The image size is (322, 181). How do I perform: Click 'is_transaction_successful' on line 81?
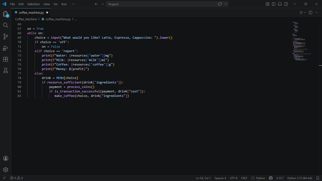point(77,91)
